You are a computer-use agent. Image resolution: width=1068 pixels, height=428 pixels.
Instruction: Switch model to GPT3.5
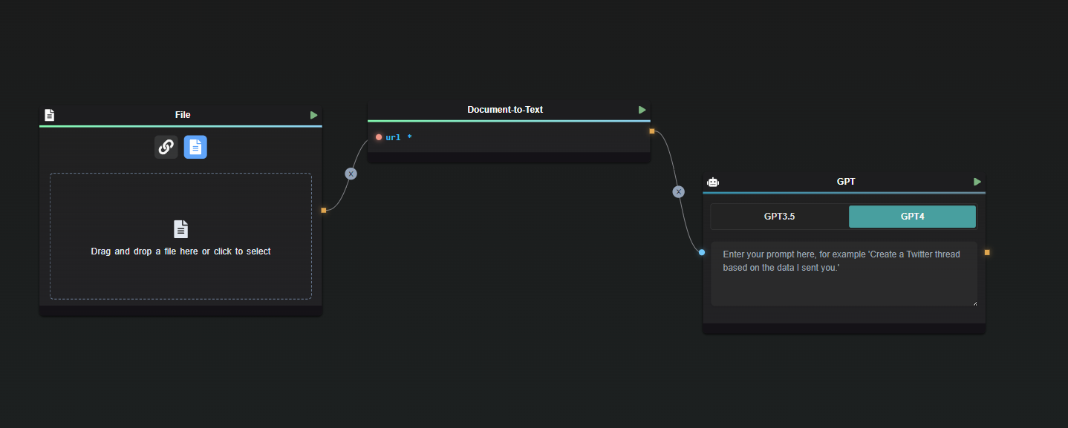[x=779, y=217]
